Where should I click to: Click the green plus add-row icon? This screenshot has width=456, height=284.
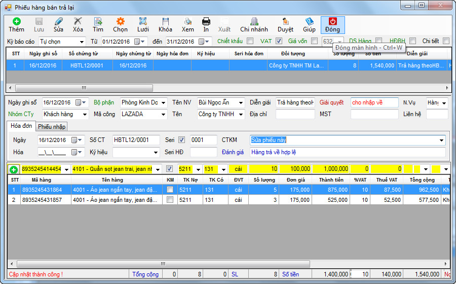[13, 169]
